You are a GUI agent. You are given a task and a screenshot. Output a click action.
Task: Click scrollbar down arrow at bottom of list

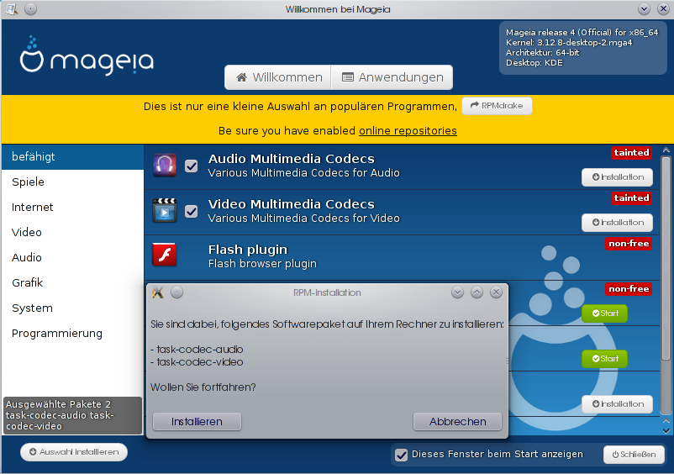click(x=666, y=430)
